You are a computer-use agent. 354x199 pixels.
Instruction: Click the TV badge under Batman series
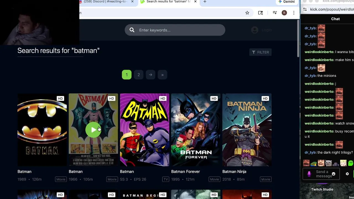166,179
